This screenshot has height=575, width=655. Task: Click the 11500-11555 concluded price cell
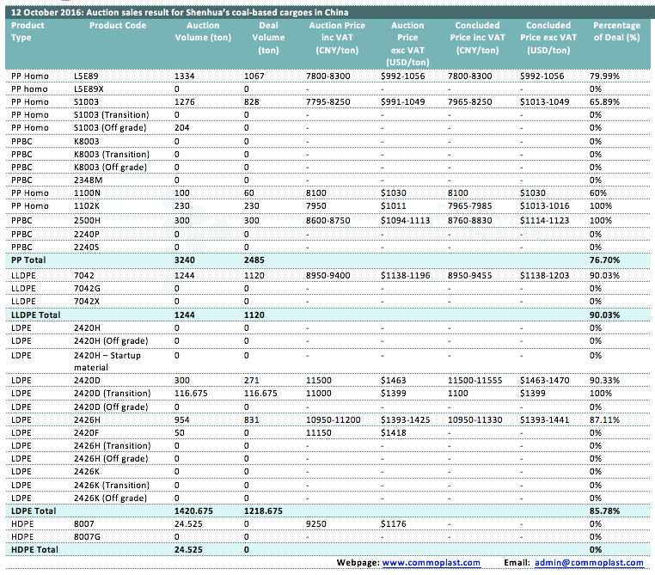[475, 381]
